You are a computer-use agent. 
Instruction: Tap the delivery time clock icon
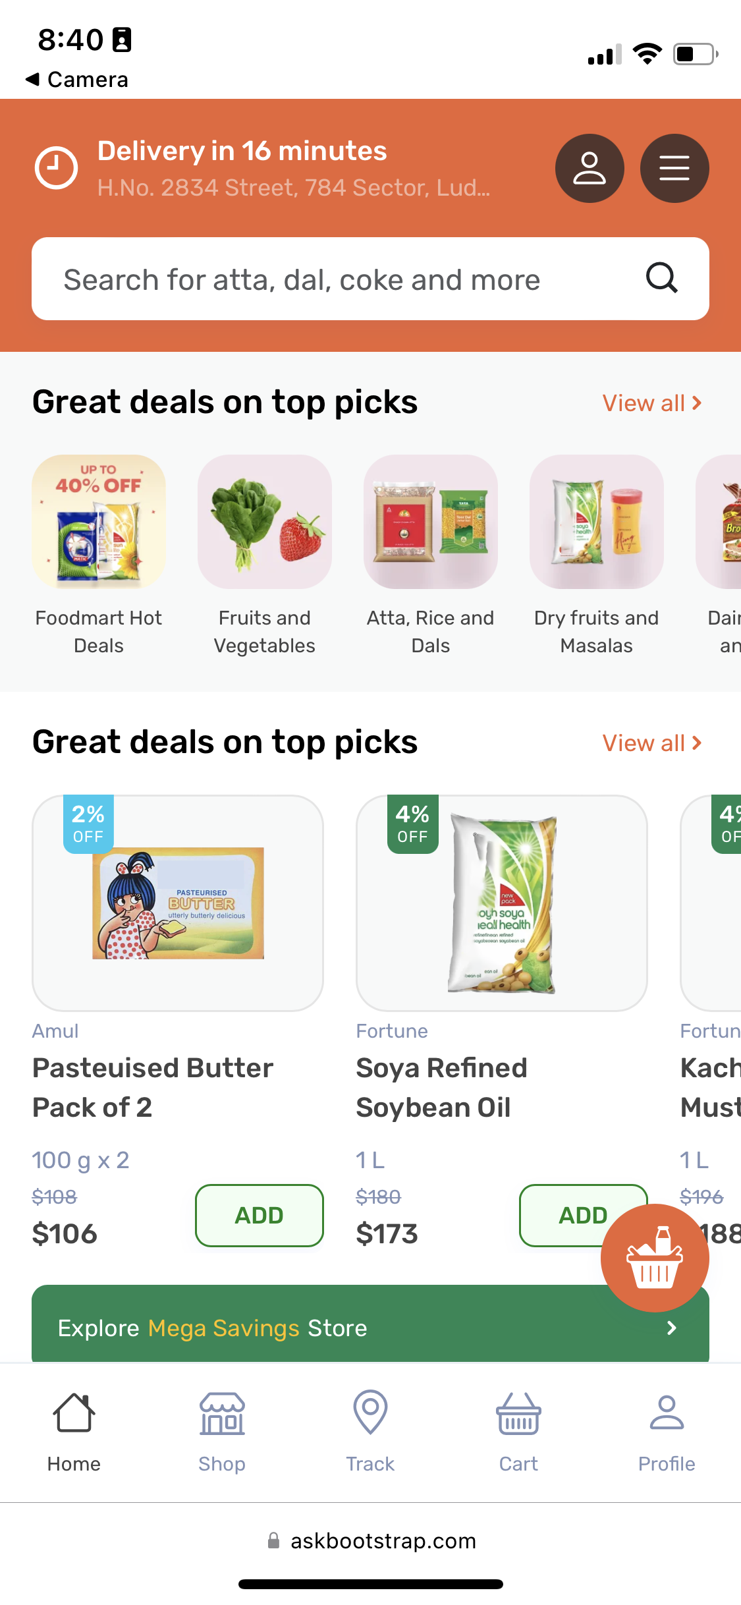tap(56, 167)
